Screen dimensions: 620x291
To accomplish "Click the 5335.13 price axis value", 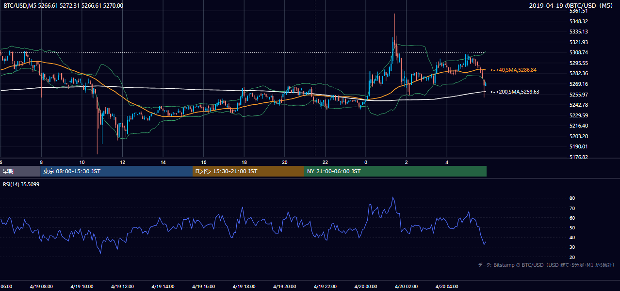I will (x=579, y=32).
